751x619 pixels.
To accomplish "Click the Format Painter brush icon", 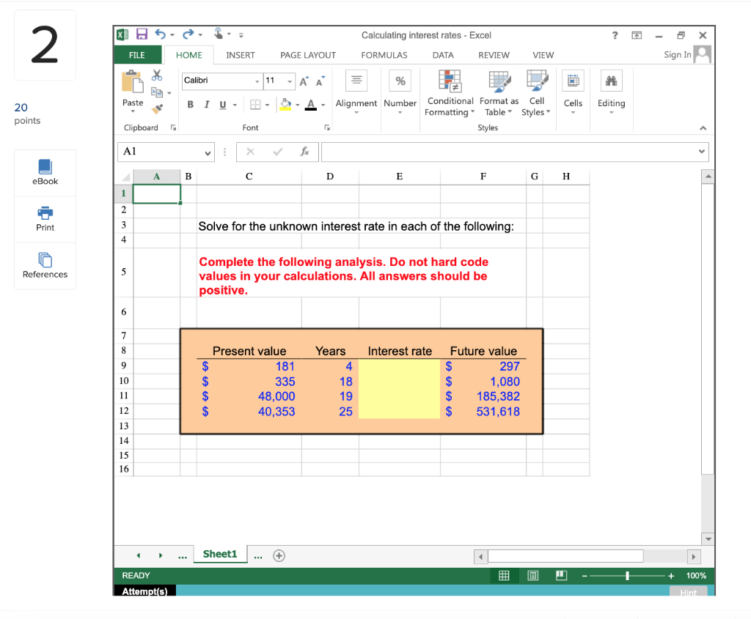I will pyautogui.click(x=157, y=109).
